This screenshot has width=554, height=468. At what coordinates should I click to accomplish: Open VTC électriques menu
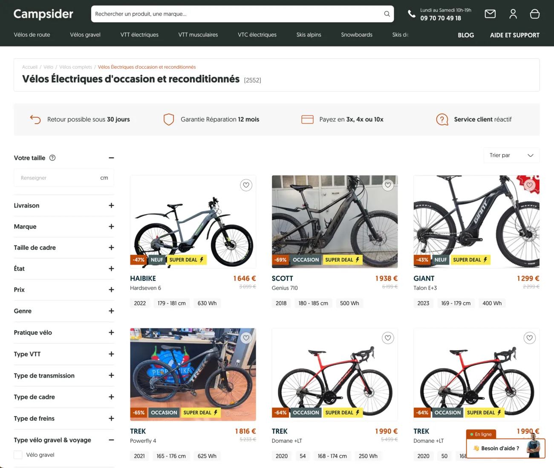(x=257, y=35)
